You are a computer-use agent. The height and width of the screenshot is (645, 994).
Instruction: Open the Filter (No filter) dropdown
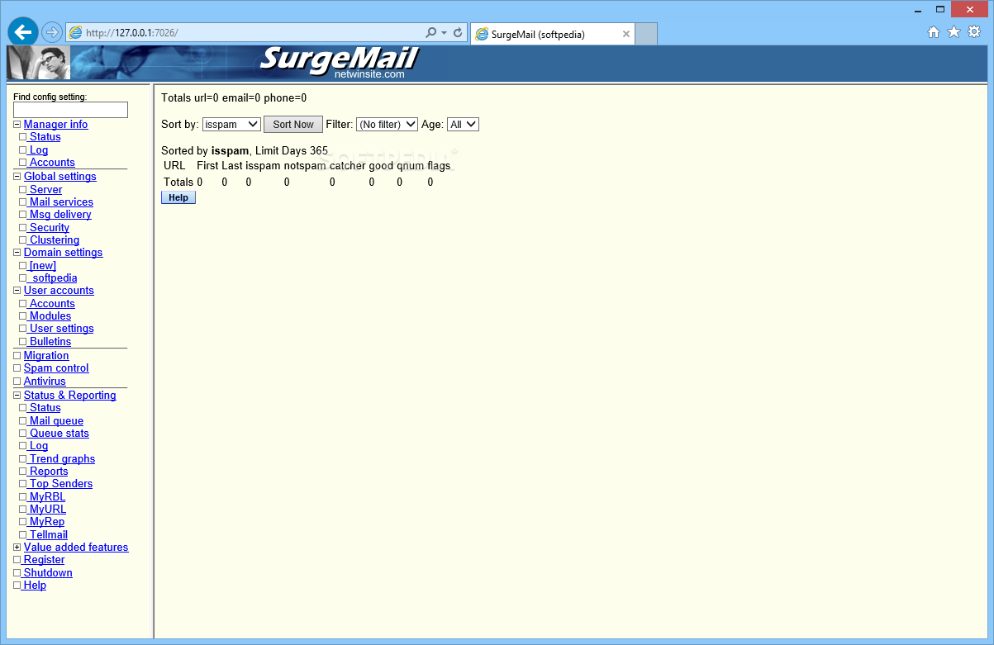point(387,125)
